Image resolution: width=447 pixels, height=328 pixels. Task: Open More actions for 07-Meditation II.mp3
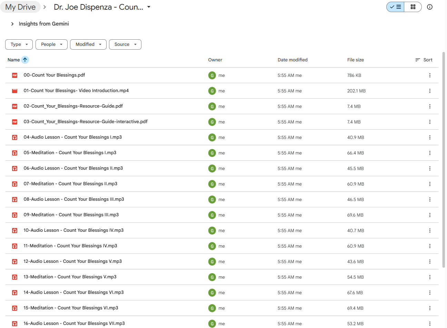click(x=430, y=184)
